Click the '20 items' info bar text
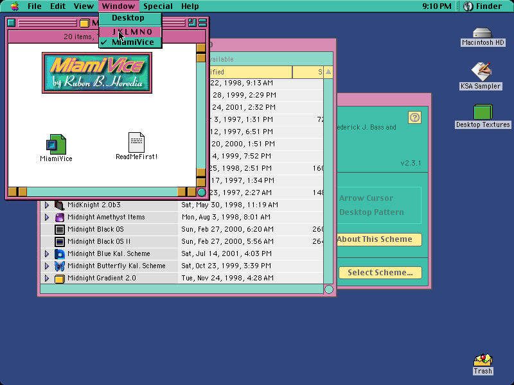 click(x=78, y=37)
